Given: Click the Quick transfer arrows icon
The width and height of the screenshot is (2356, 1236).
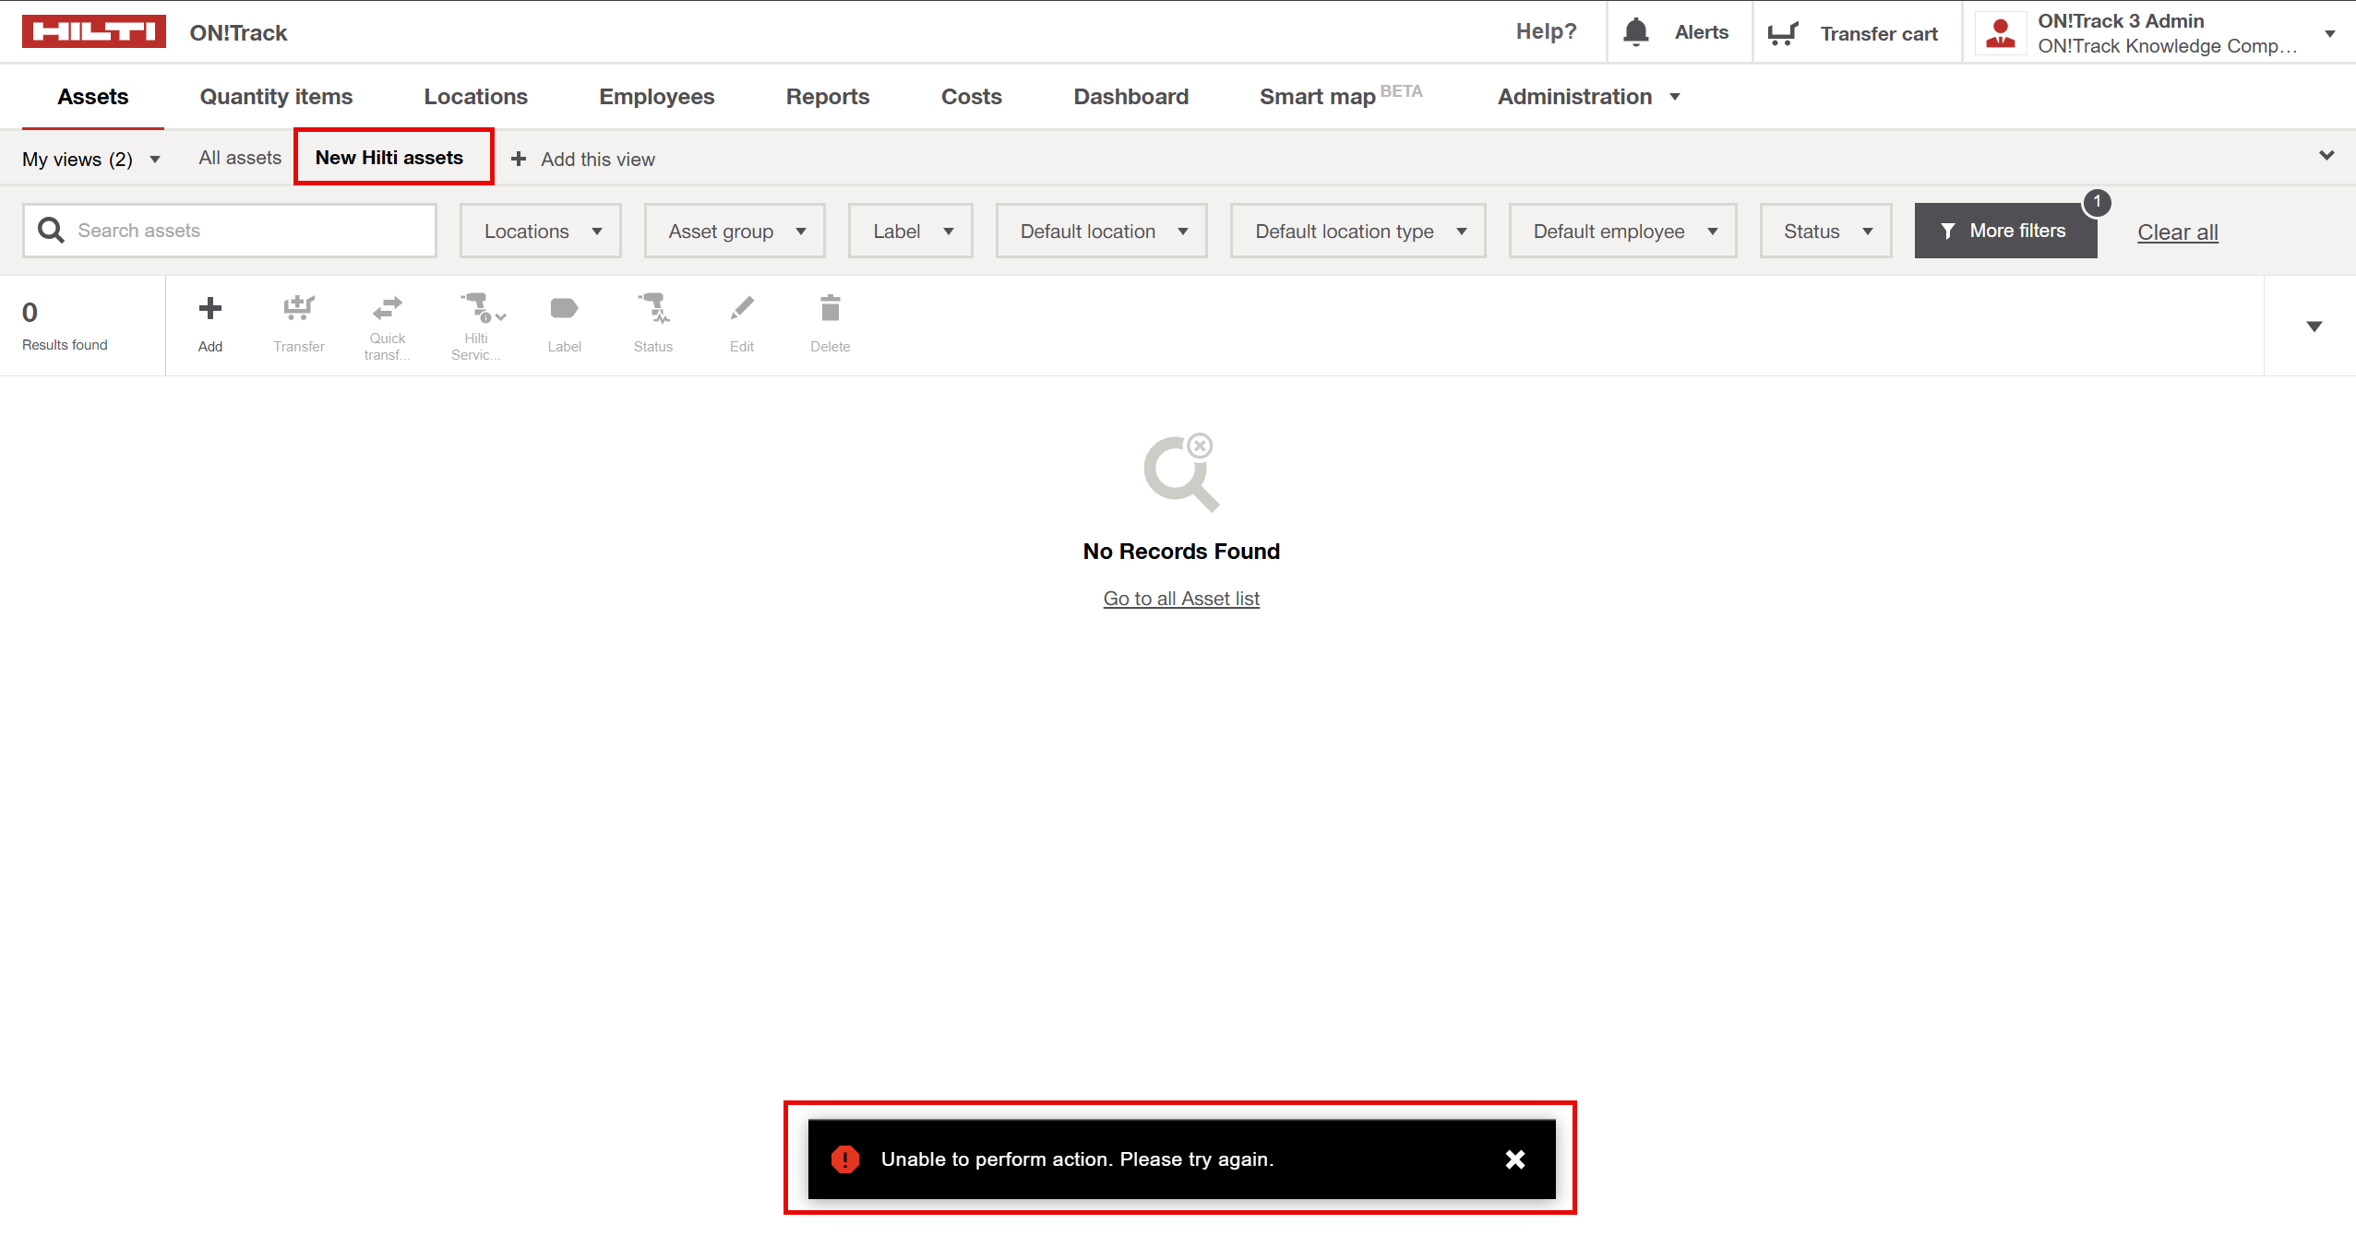Looking at the screenshot, I should click(387, 307).
